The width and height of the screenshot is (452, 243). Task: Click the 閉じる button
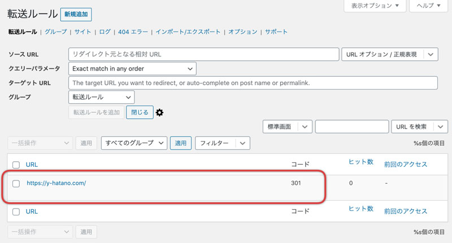tap(140, 112)
